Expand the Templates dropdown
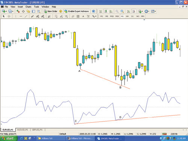The height and width of the screenshot is (141, 188). pyautogui.click(x=155, y=11)
